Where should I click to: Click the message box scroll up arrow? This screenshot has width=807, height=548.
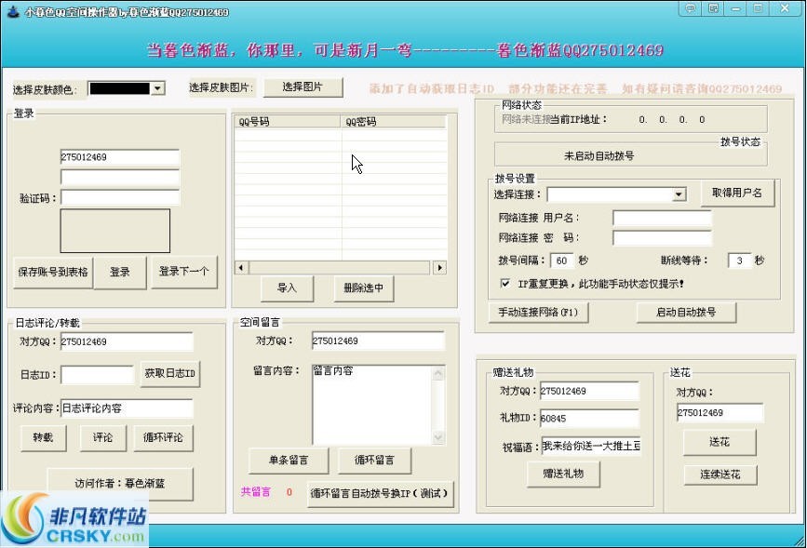438,373
